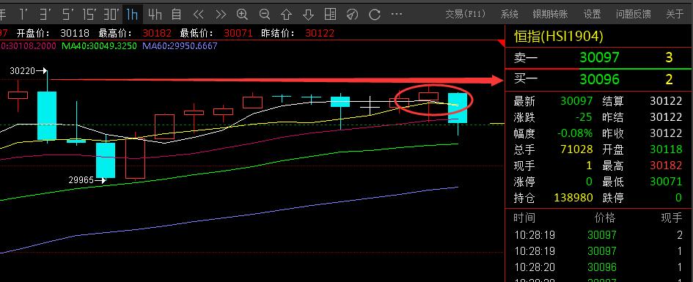Viewport: 693px width, 282px height.
Task: Click the 恒指(HSI1904) contract title
Action: 559,36
